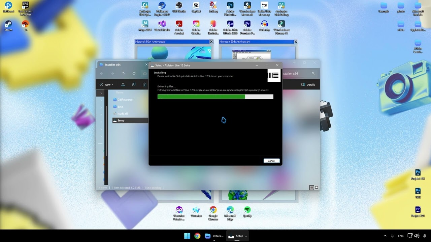This screenshot has height=242, width=431.
Task: Open the Wallpaper Engine desktop shortcut
Action: tap(162, 9)
